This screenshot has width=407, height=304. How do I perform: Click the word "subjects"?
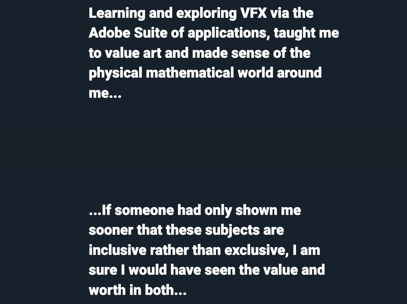(x=232, y=231)
